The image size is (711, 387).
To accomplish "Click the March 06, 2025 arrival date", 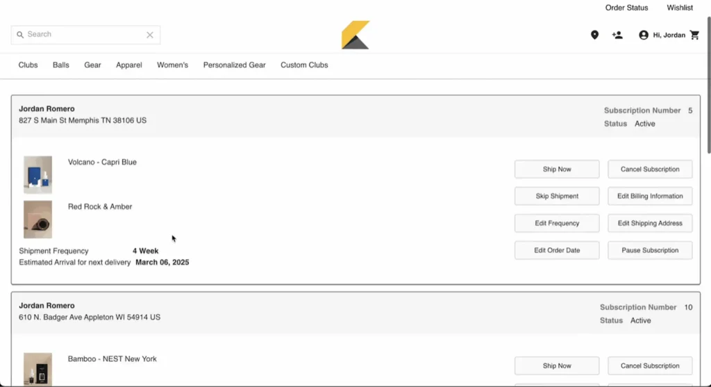I will pos(162,262).
